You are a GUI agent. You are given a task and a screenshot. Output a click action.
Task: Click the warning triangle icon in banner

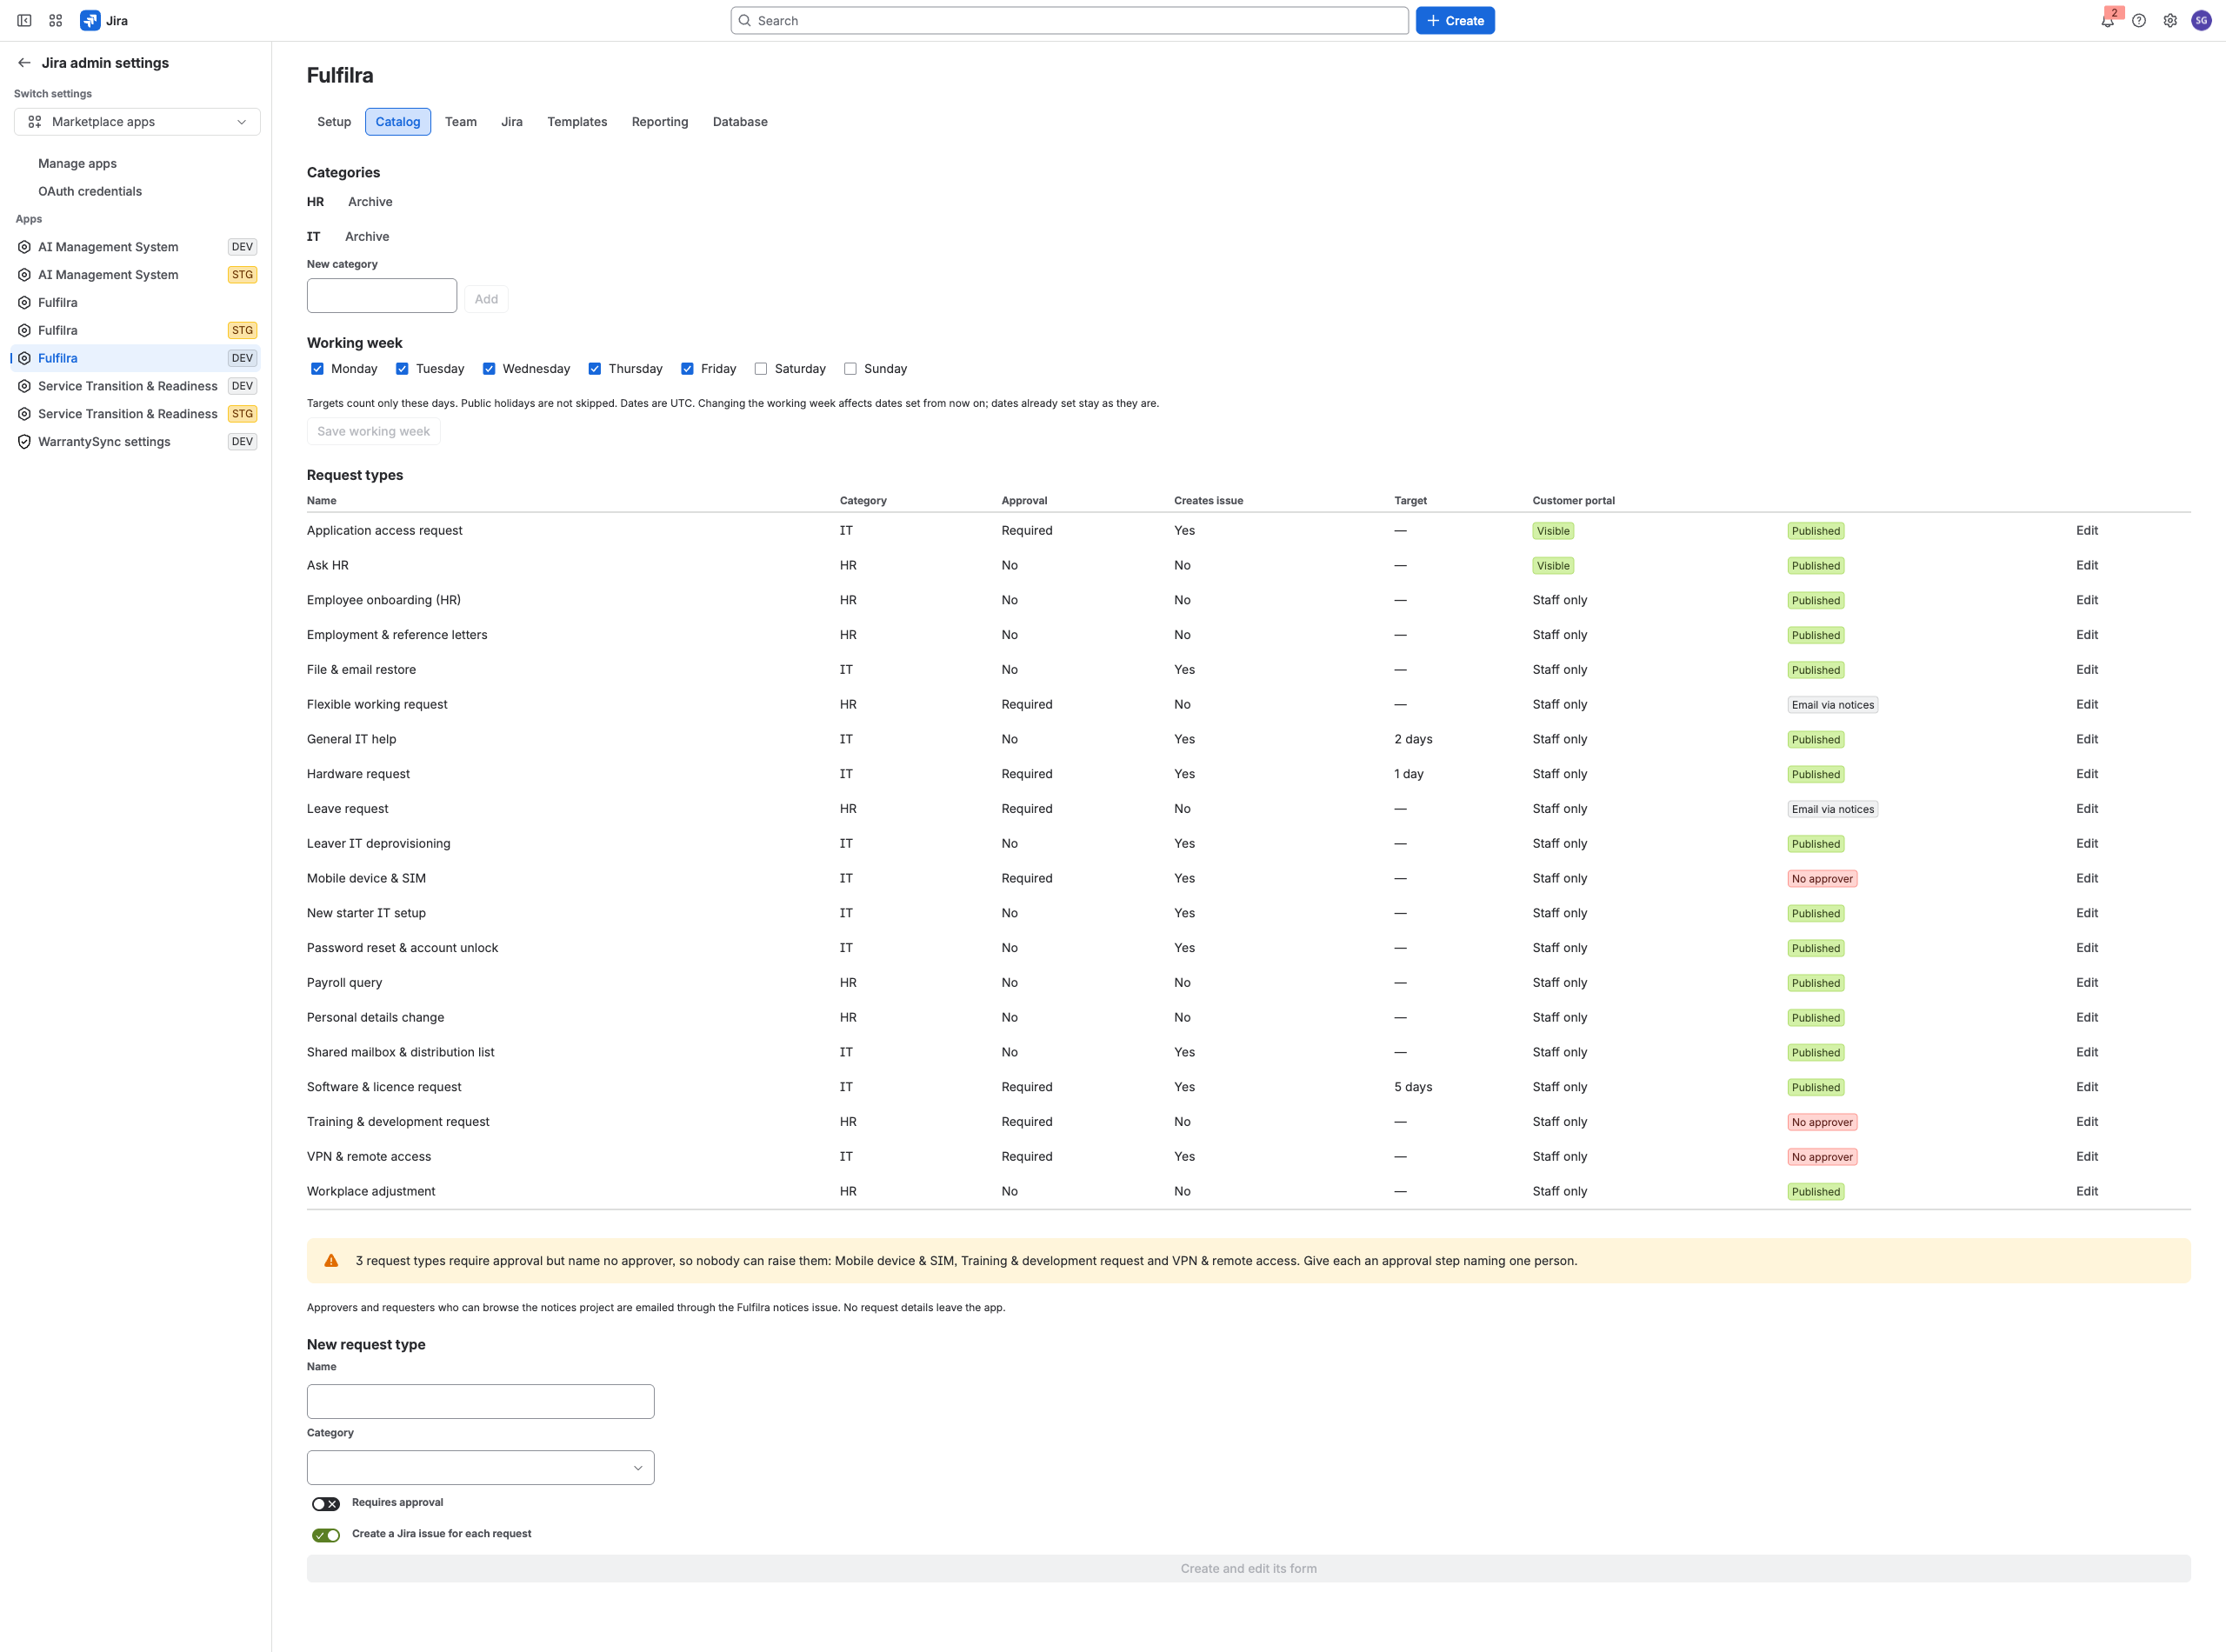[x=331, y=1261]
